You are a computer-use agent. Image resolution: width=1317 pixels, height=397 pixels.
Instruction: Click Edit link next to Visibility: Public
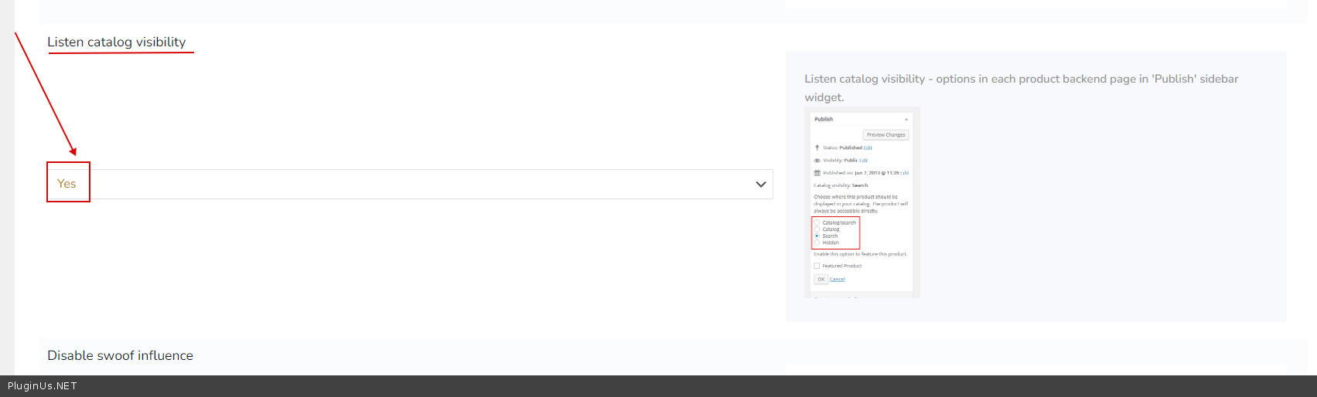864,161
